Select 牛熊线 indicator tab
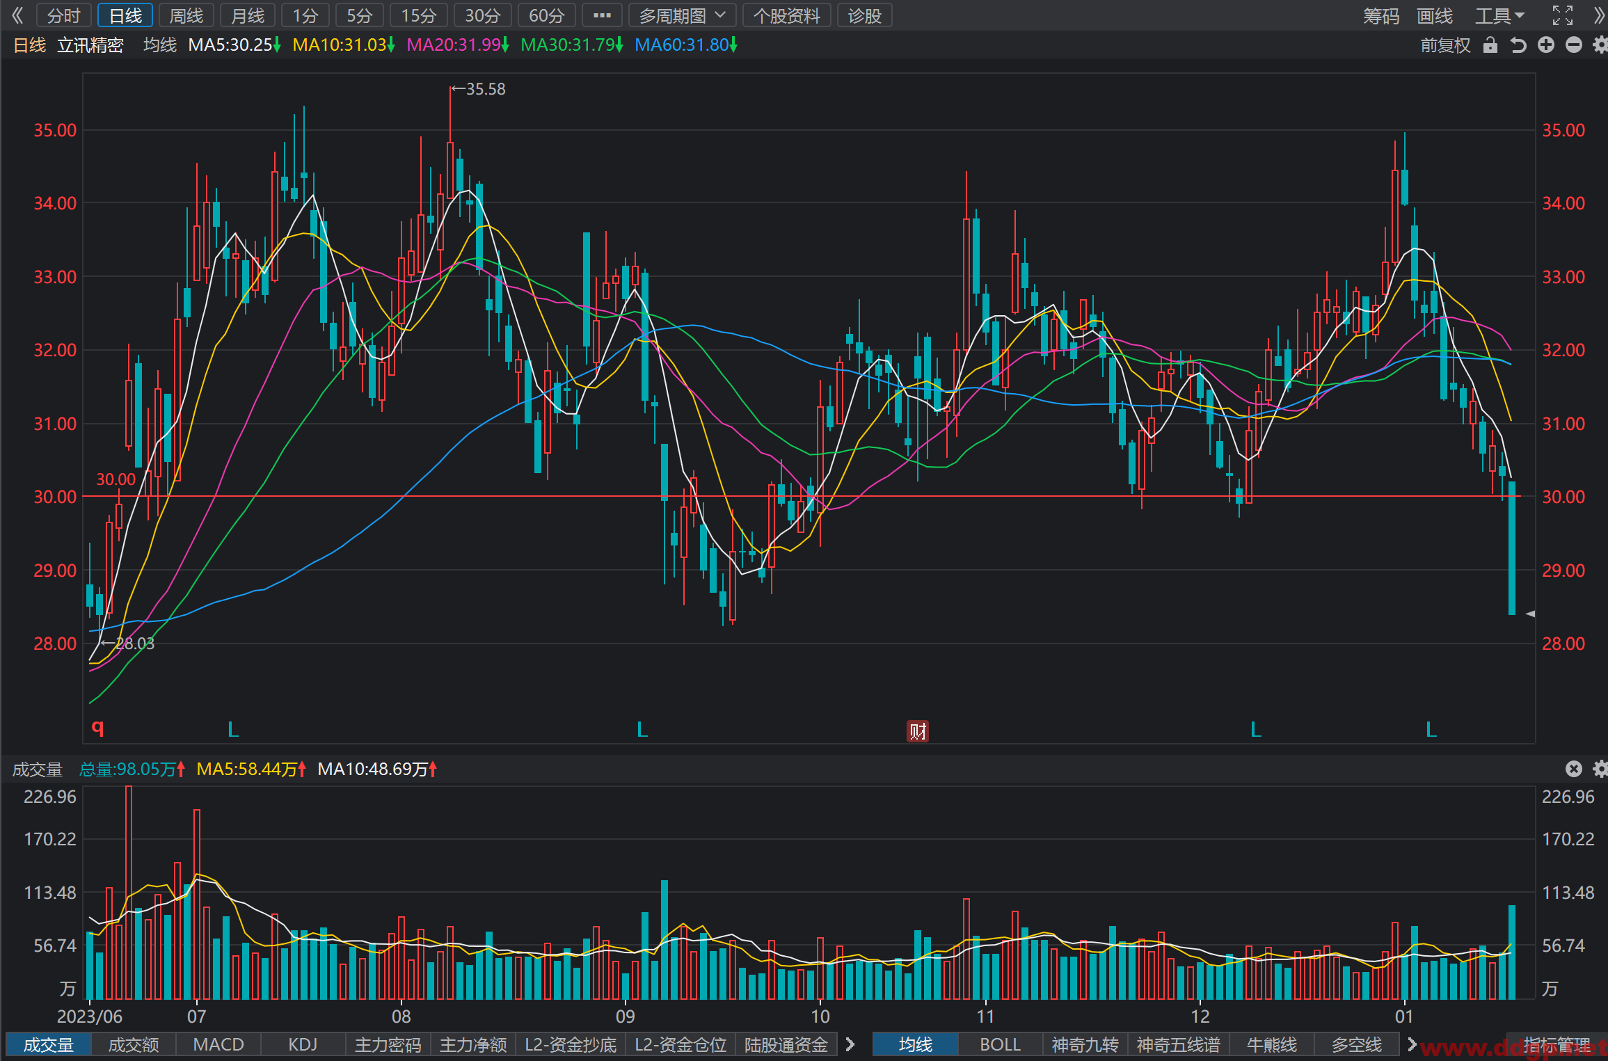The image size is (1608, 1061). [1272, 1044]
